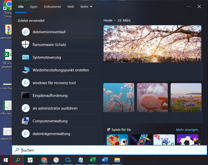Viewport: 208px width, 165px height.
Task: Open Excel from the taskbar
Action: point(93,160)
